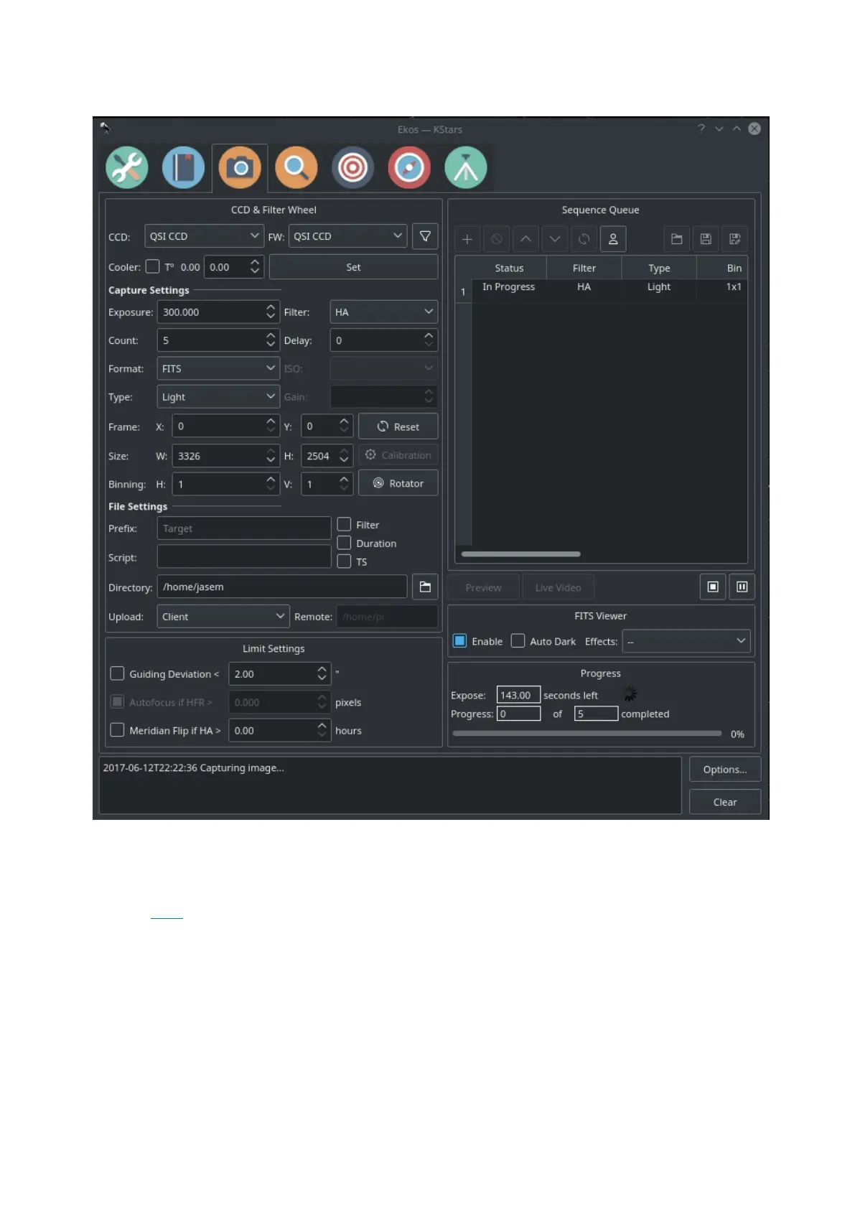
Task: Remove job from sequence queue
Action: [x=497, y=239]
